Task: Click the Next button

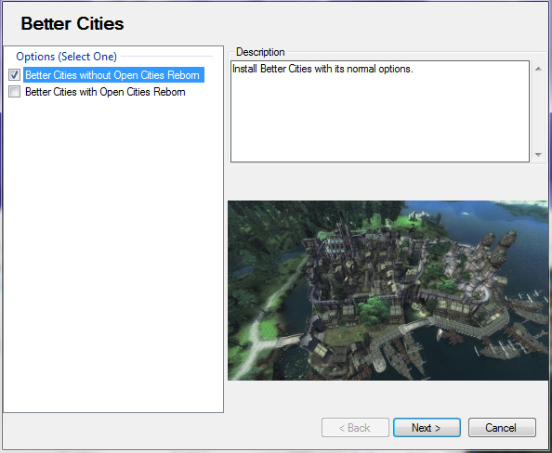Action: (x=427, y=428)
